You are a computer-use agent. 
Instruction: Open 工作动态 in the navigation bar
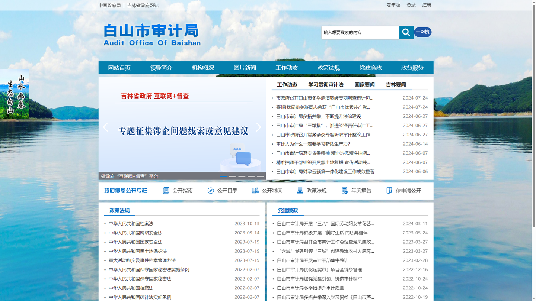(287, 68)
